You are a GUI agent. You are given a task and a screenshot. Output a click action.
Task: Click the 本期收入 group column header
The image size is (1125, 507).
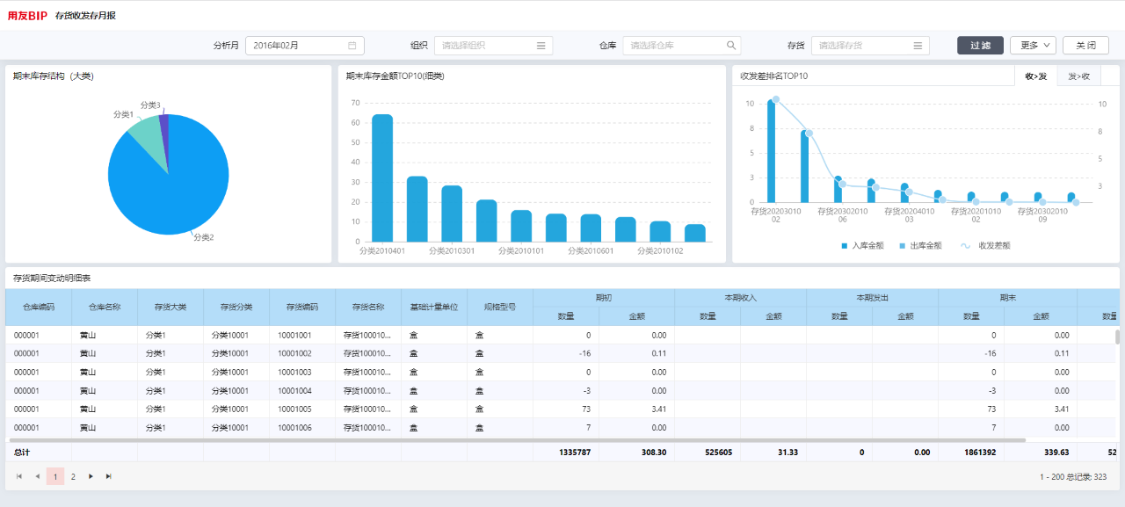[740, 298]
